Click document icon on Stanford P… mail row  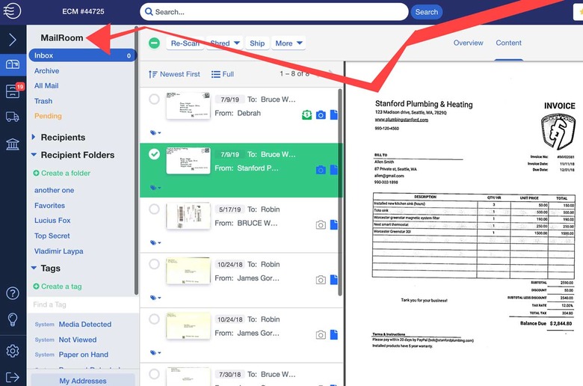click(x=334, y=170)
